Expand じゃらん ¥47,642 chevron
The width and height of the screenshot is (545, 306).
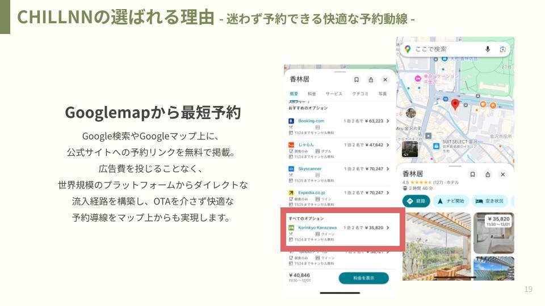coord(388,144)
